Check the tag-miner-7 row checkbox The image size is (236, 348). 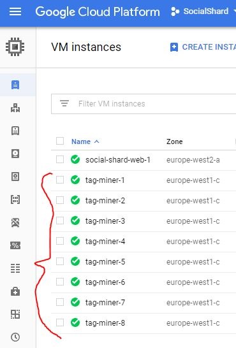pyautogui.click(x=60, y=302)
